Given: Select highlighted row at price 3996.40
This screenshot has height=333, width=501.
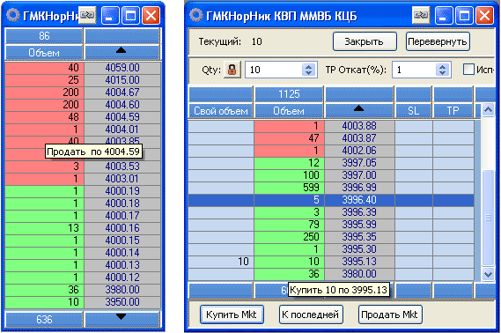Looking at the screenshot, I should [331, 200].
